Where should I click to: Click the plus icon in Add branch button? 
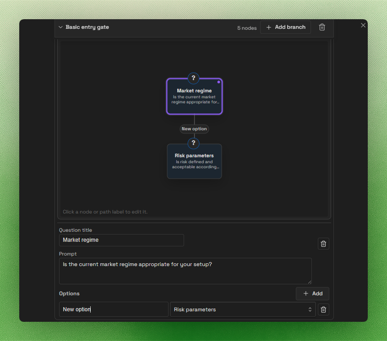[269, 27]
